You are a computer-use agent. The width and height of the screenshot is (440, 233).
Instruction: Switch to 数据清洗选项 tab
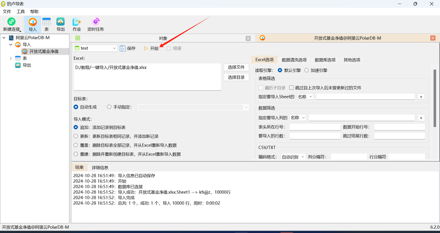point(294,60)
